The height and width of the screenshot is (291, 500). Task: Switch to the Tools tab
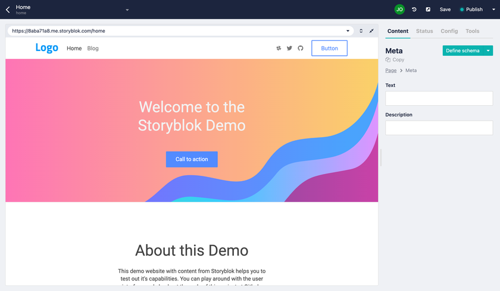click(472, 31)
